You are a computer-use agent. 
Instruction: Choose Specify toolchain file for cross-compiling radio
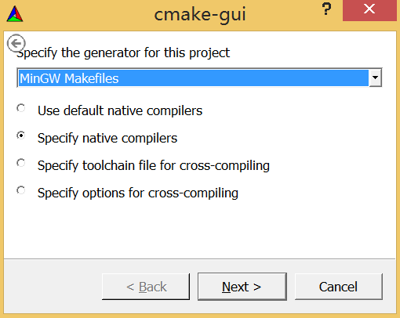click(x=21, y=163)
